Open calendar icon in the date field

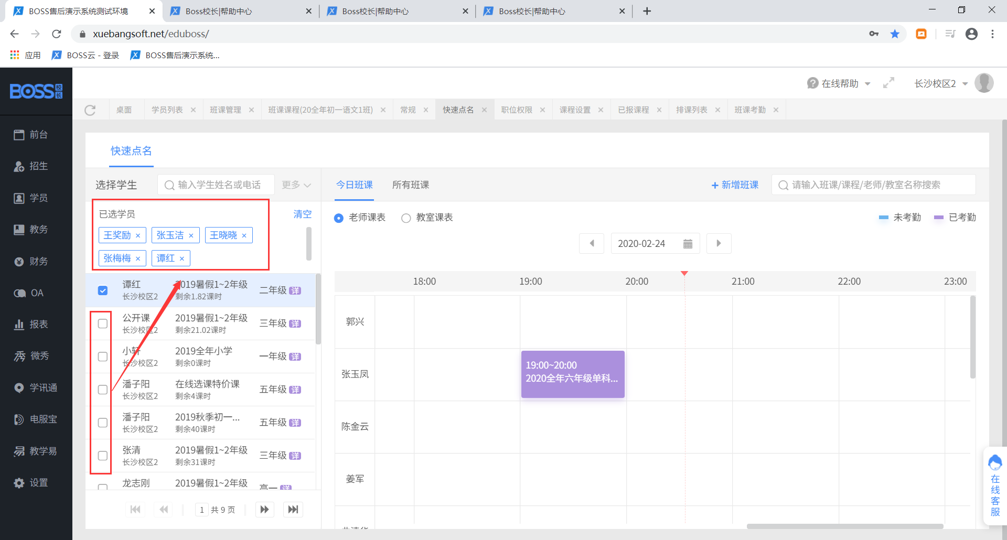688,244
